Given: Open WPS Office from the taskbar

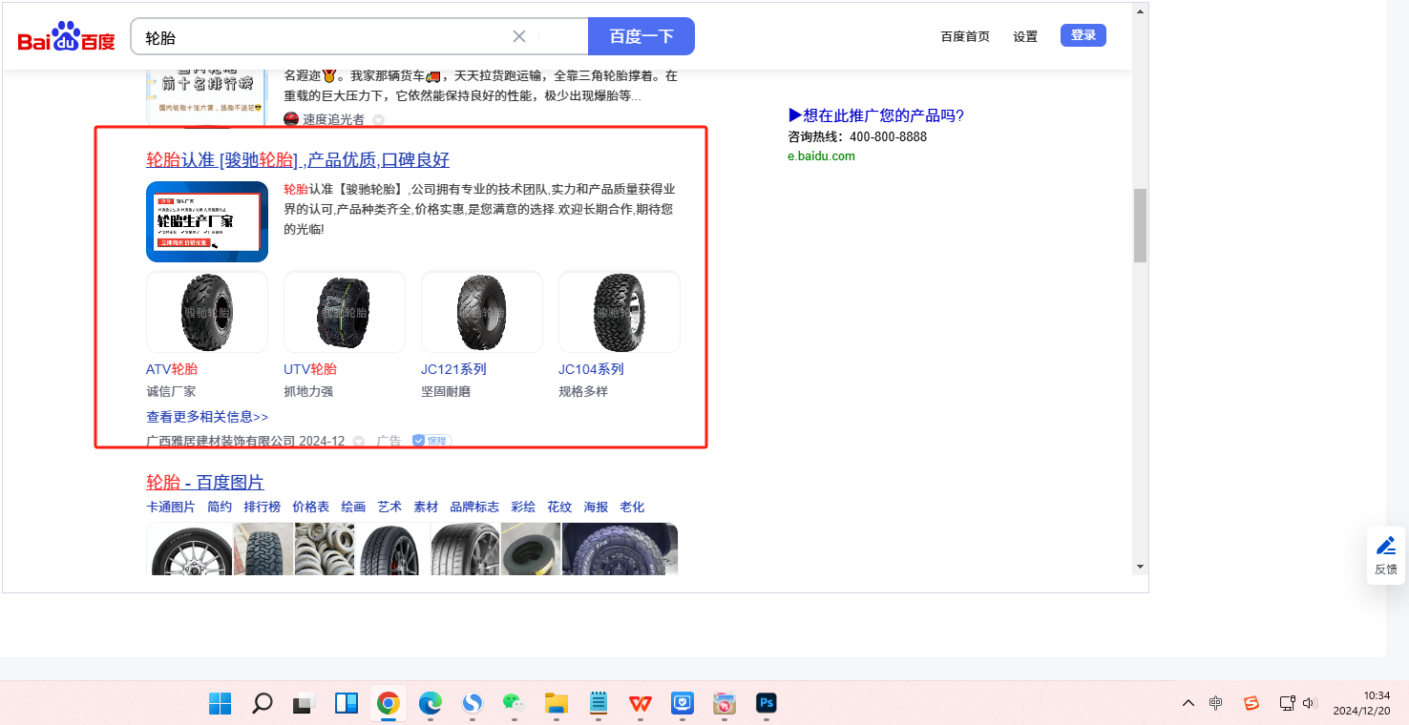Looking at the screenshot, I should [640, 704].
